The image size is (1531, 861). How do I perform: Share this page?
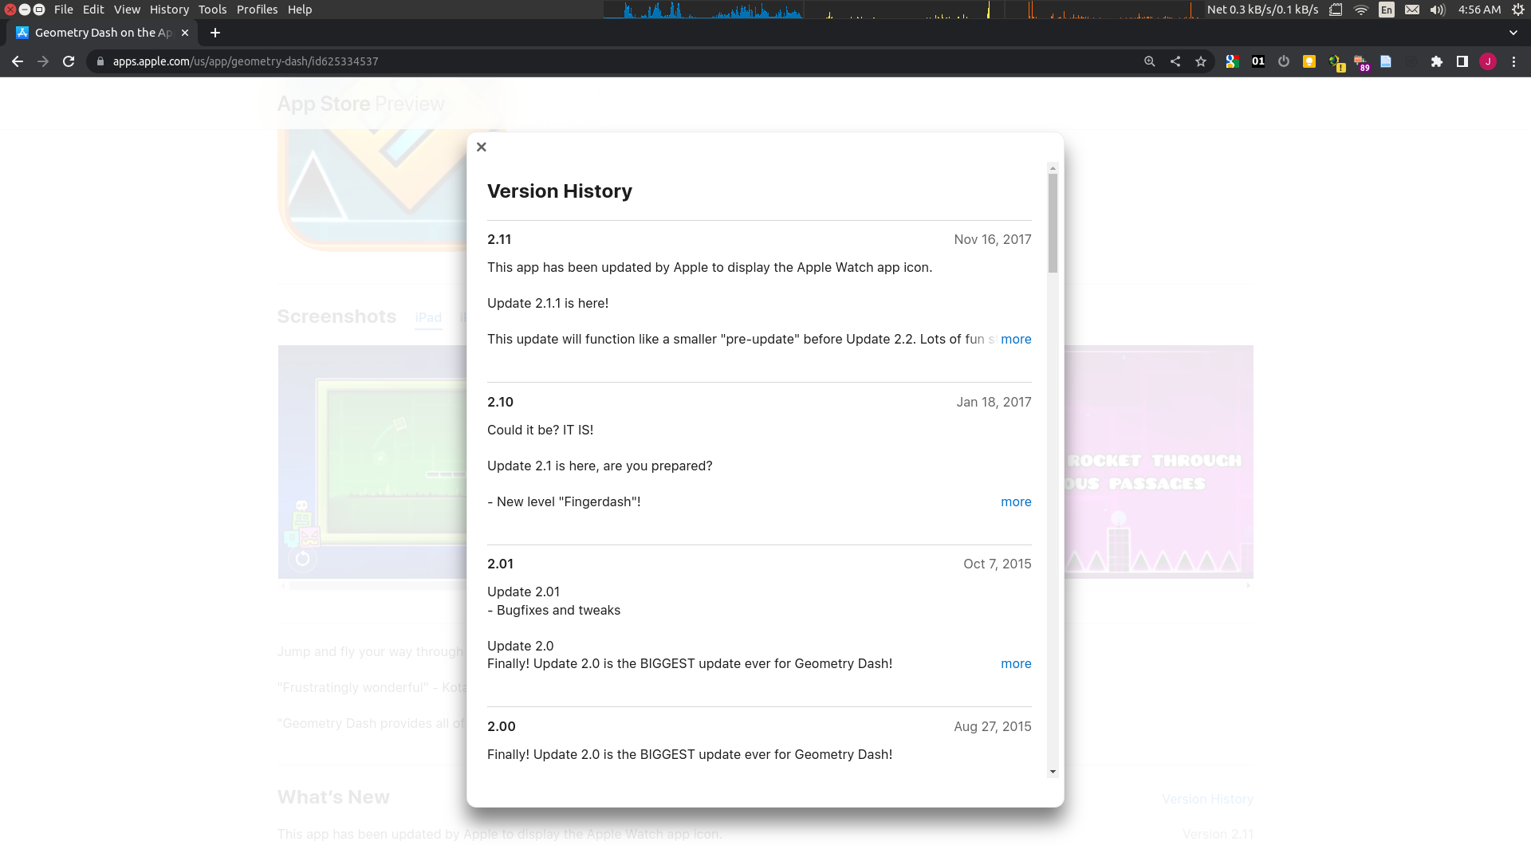click(x=1175, y=61)
